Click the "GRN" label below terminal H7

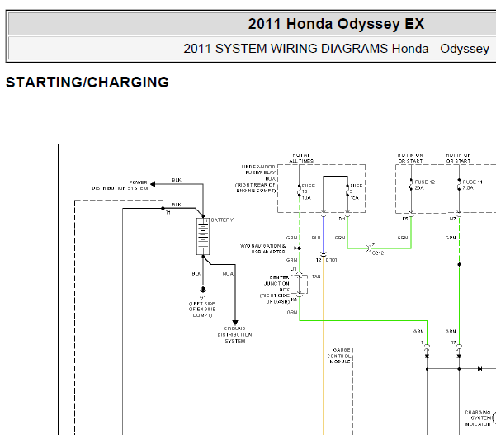[451, 238]
